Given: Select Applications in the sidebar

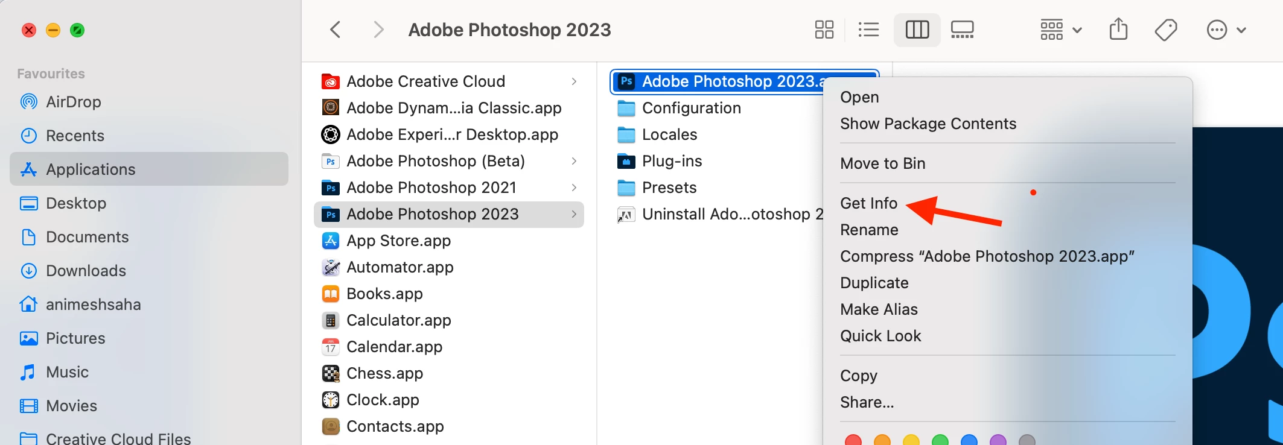Looking at the screenshot, I should 149,169.
